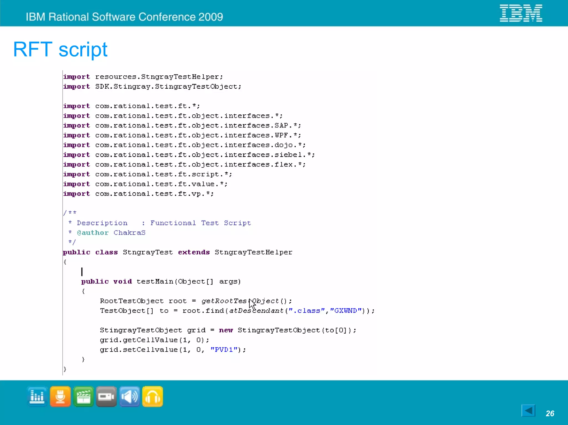Screen dimensions: 568x425
Task: Click the IBM logo in header
Action: [x=521, y=13]
